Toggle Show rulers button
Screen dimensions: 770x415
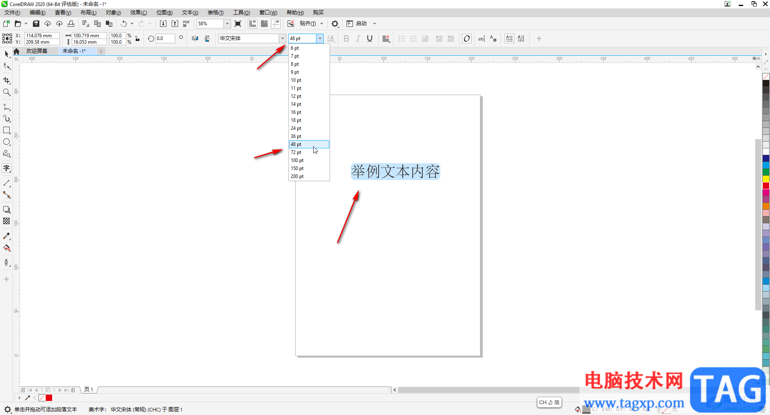[253, 24]
